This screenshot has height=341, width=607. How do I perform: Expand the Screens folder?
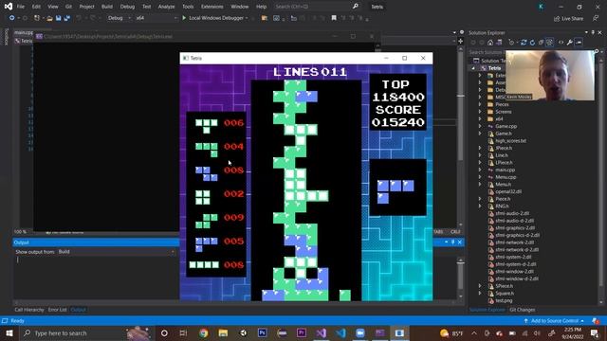(x=480, y=112)
